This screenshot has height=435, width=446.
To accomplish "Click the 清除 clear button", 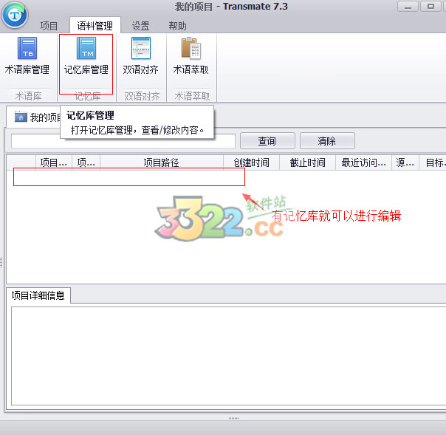I will coord(327,141).
